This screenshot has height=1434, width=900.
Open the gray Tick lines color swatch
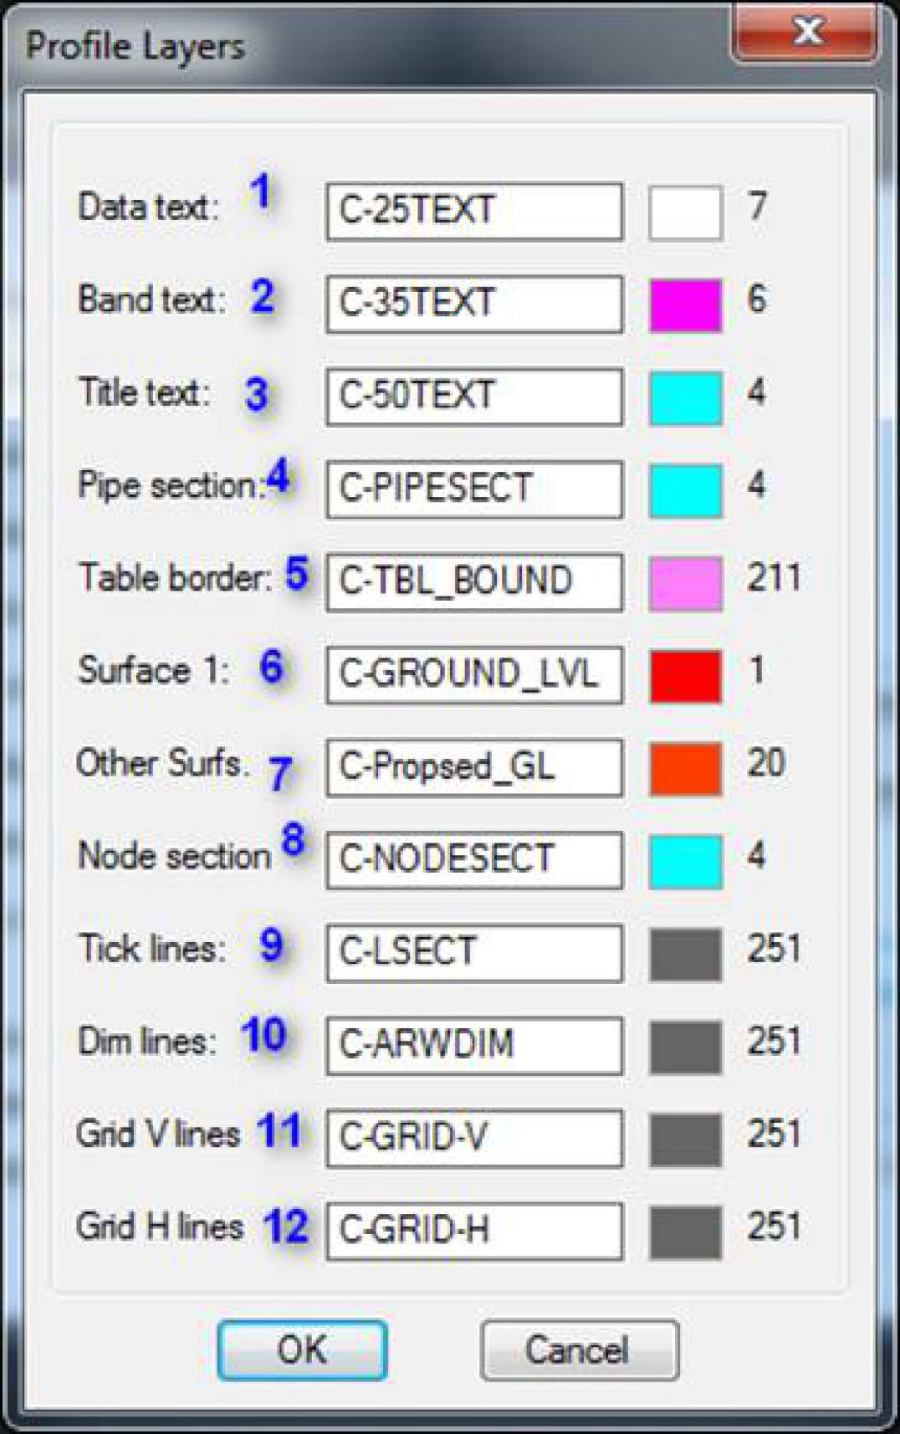[x=685, y=955]
